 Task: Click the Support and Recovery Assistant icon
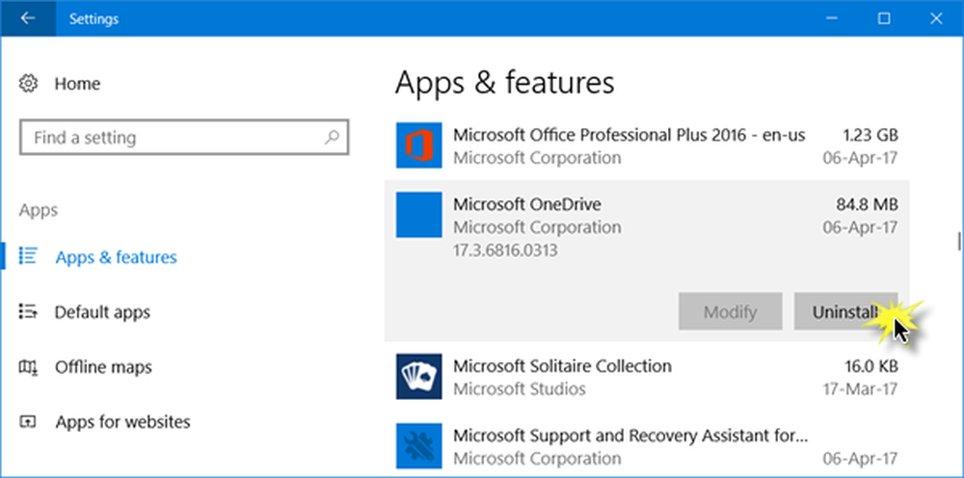[x=418, y=445]
